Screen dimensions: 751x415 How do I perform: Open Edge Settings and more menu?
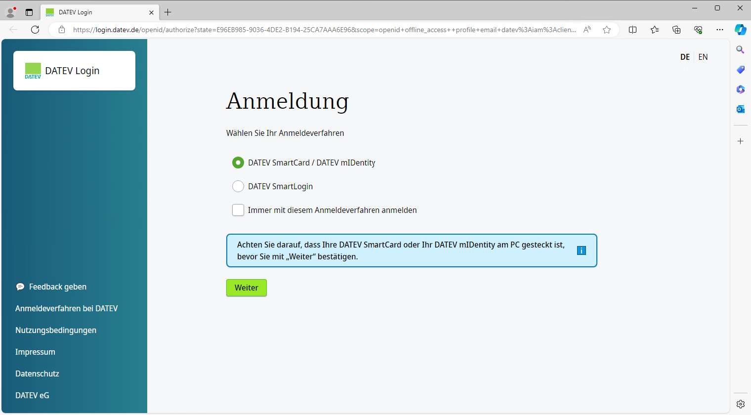point(719,30)
